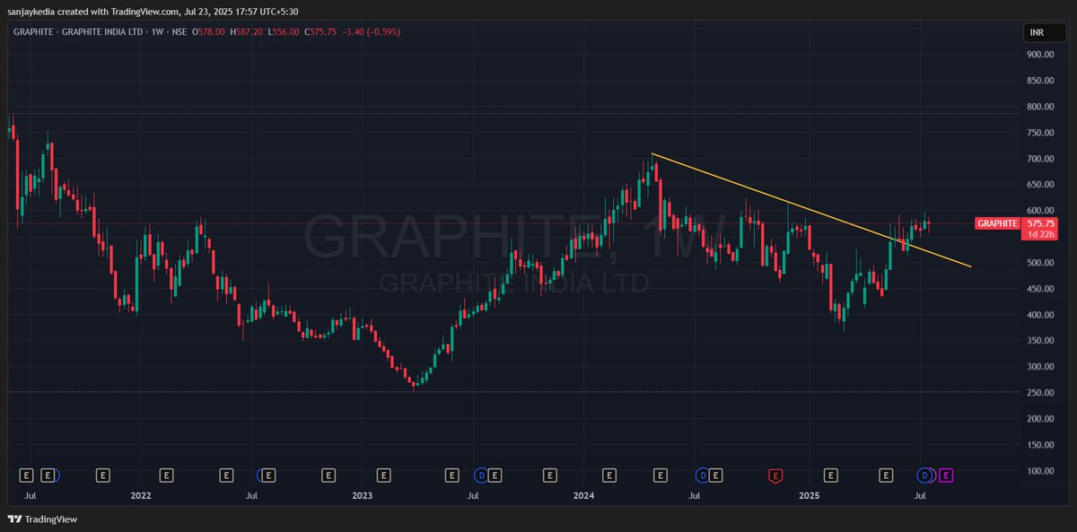Click the 700.00 price axis label
1077x532 pixels.
(x=1040, y=159)
